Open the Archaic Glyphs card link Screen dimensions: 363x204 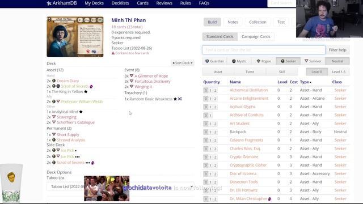pos(242,107)
